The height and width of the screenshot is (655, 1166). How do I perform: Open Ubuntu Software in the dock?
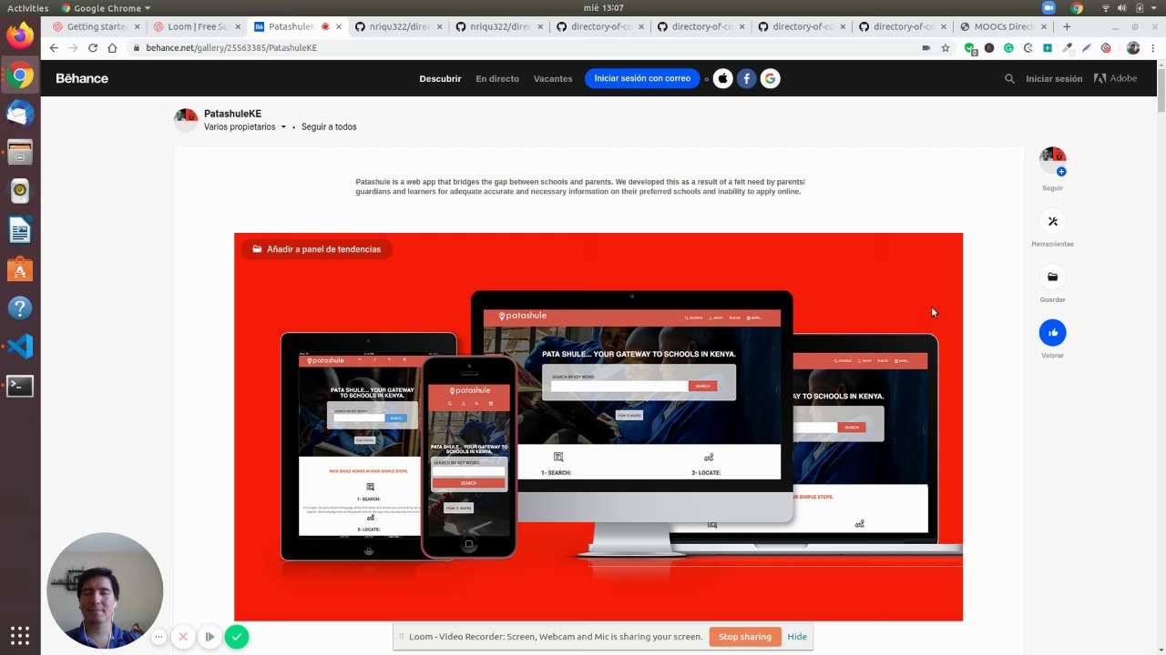(x=20, y=269)
